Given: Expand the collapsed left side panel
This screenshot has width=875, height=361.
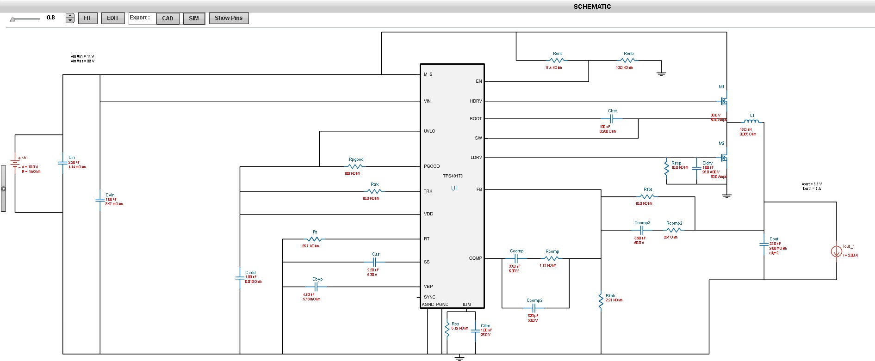Looking at the screenshot, I should 3,189.
